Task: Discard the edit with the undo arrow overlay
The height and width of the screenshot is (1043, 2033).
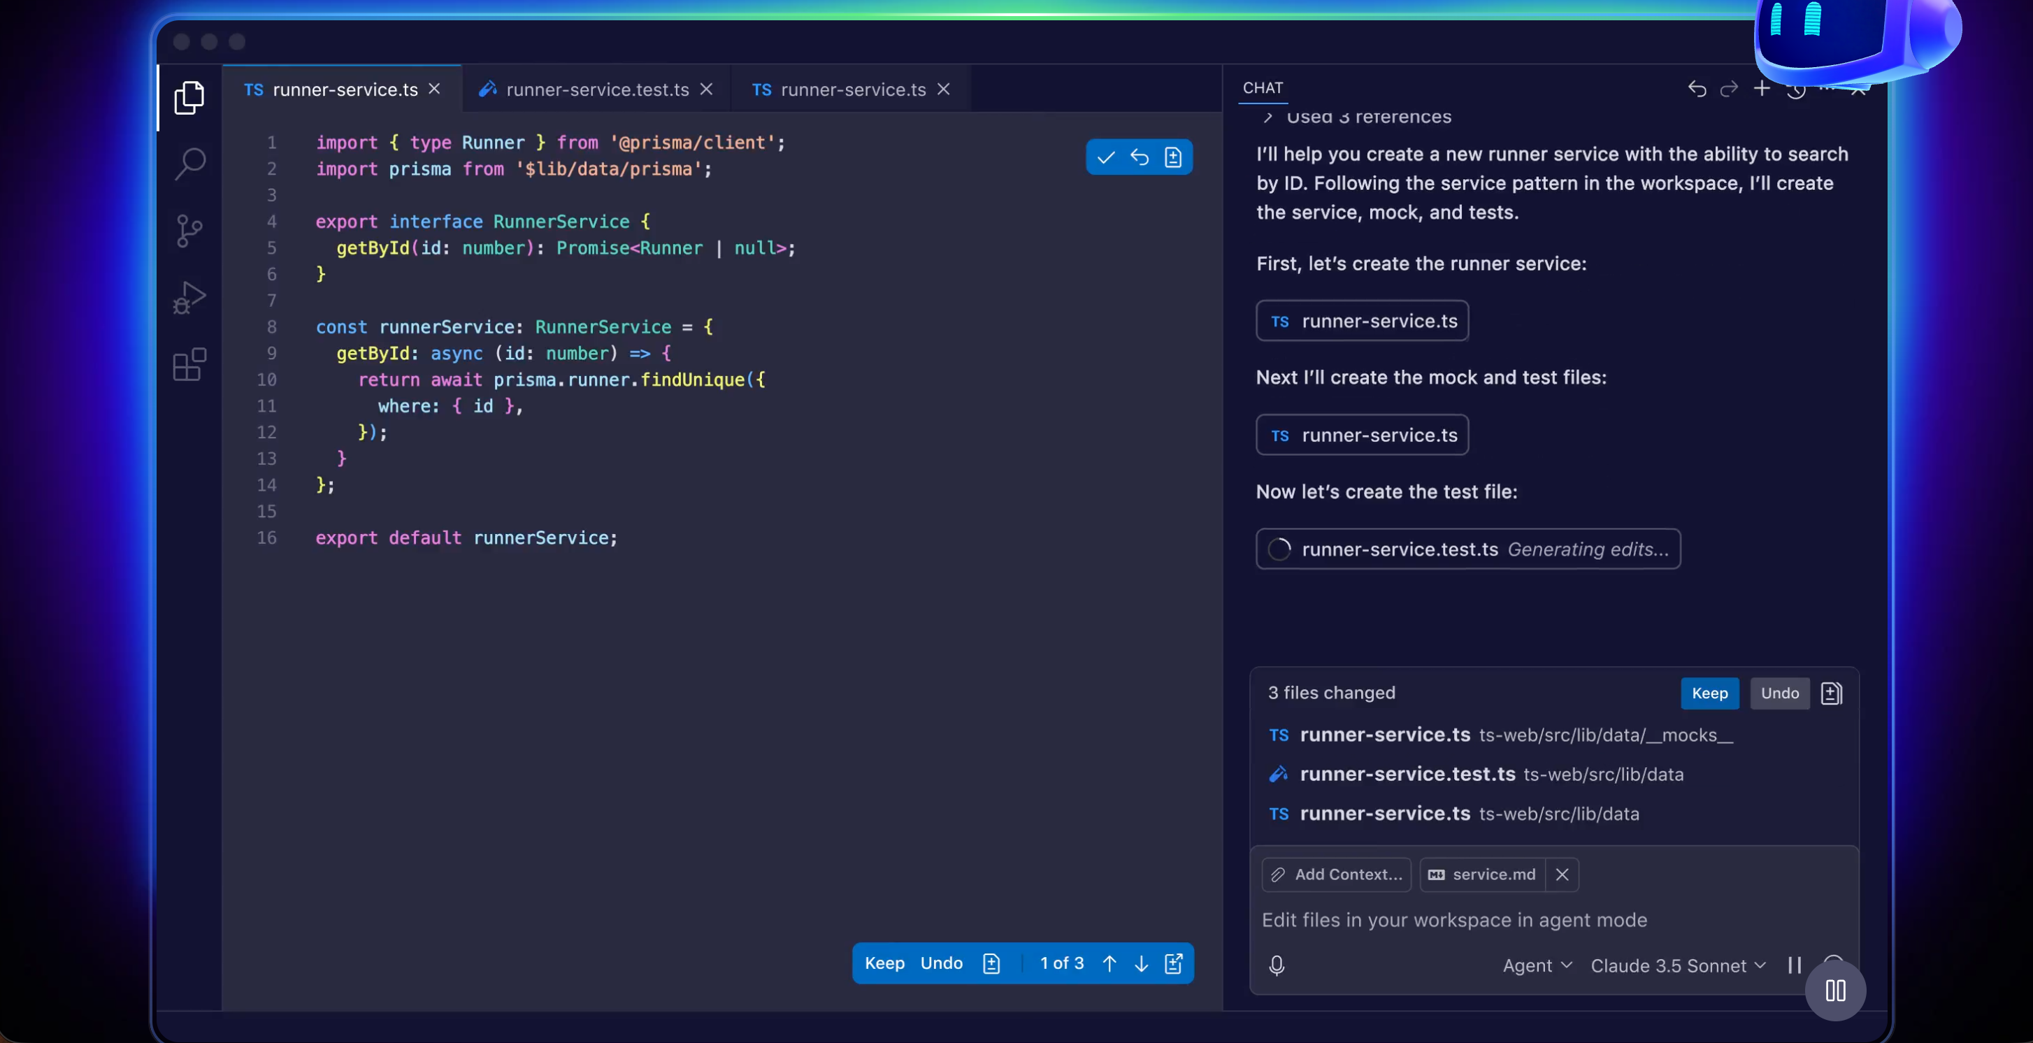Action: (1139, 157)
